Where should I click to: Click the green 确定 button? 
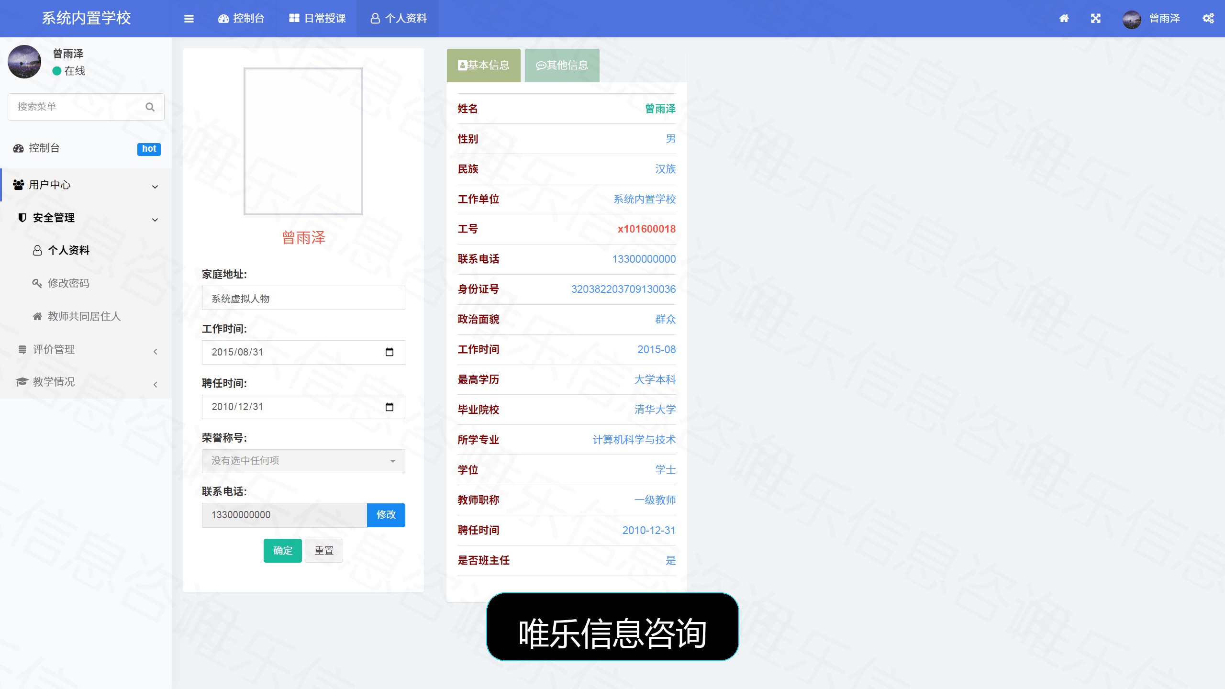click(283, 551)
